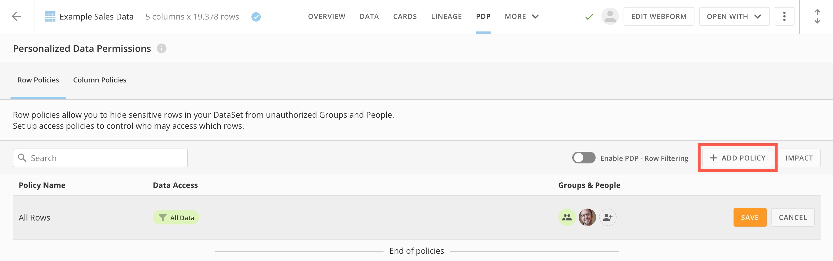Click the policy Search field
This screenshot has height=261, width=833.
100,158
